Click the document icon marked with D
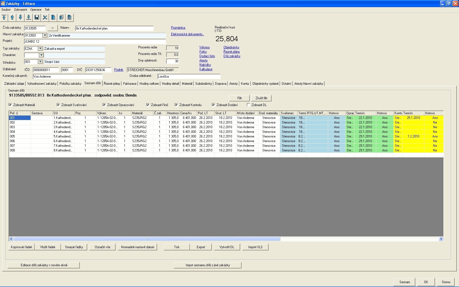 coord(70,17)
